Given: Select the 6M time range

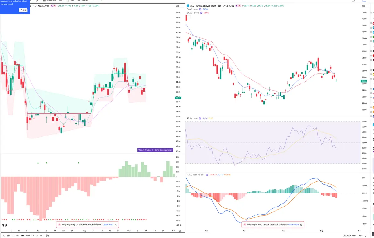Looking at the screenshot, I should coord(22,236).
